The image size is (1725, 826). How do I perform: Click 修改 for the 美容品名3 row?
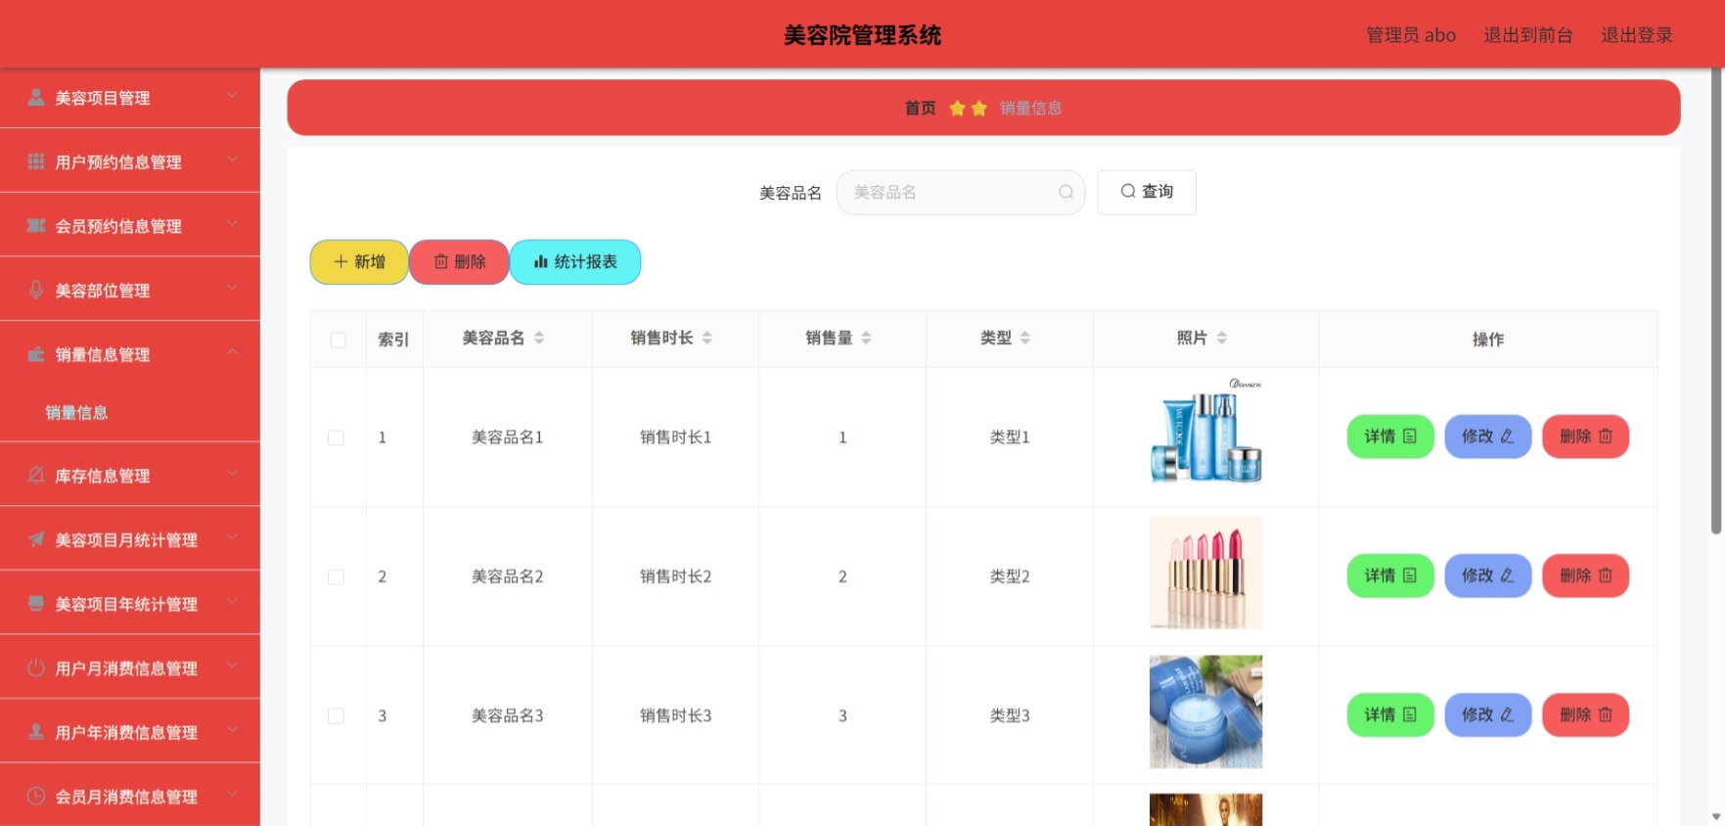coord(1488,714)
